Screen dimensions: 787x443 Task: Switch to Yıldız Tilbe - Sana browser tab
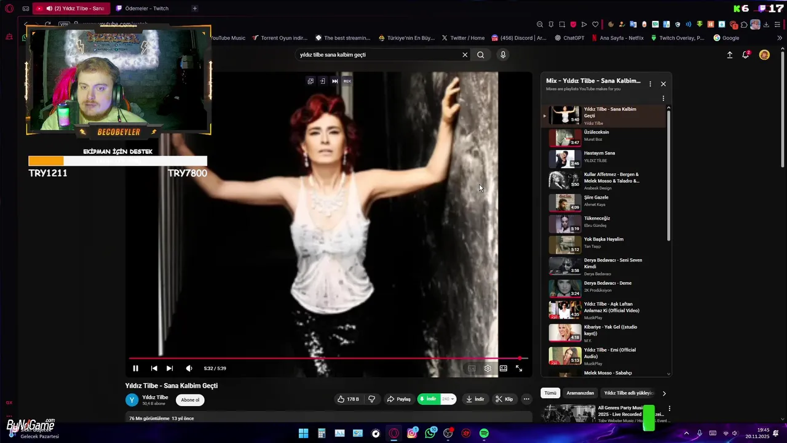(71, 9)
